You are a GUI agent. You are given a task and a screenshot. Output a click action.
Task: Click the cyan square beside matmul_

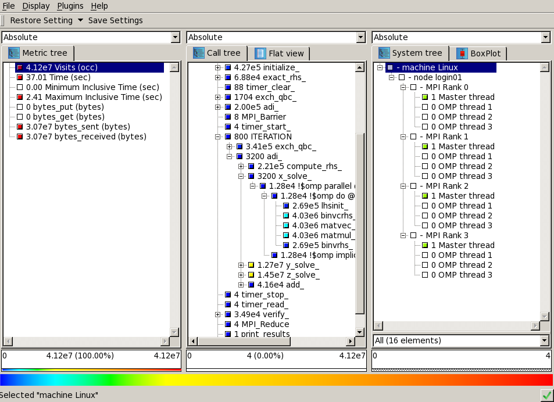coord(286,235)
